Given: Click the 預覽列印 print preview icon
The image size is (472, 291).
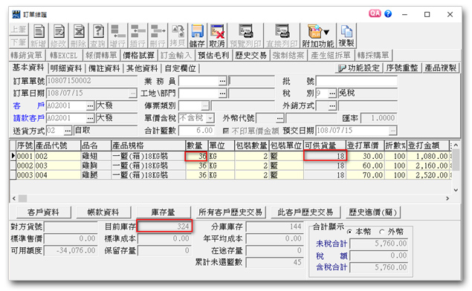Looking at the screenshot, I should point(246,31).
